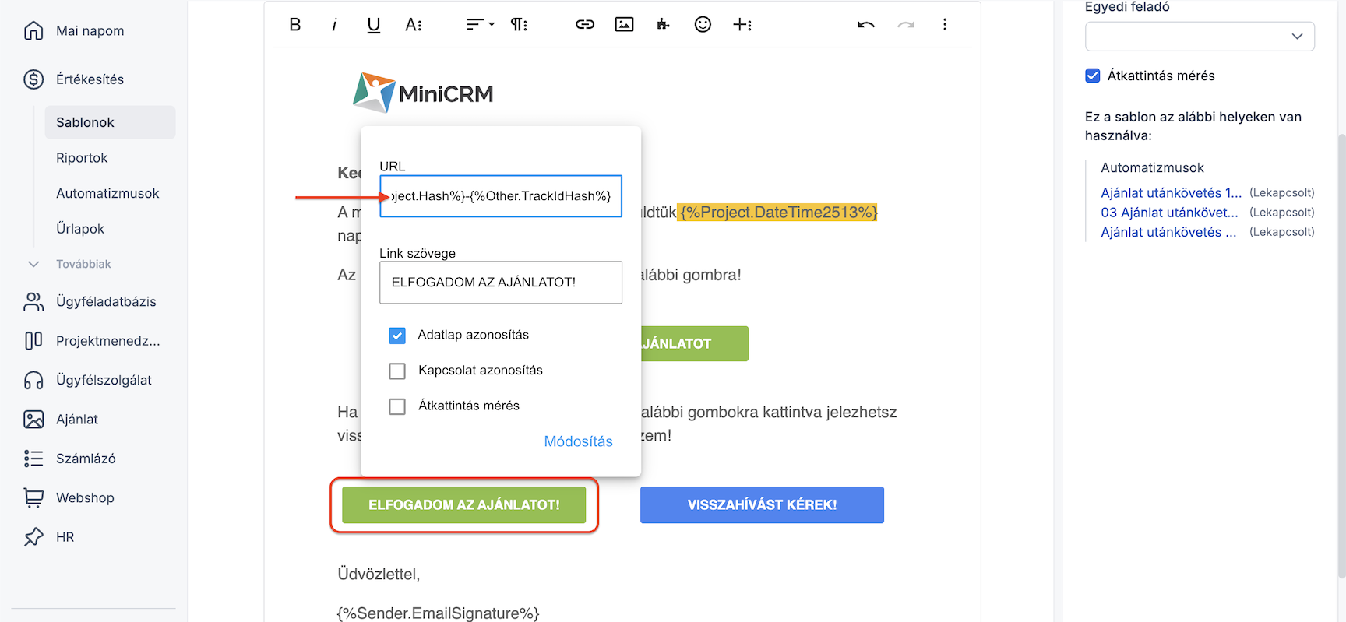
Task: Click the page vertical scrollbar
Action: (x=1341, y=355)
